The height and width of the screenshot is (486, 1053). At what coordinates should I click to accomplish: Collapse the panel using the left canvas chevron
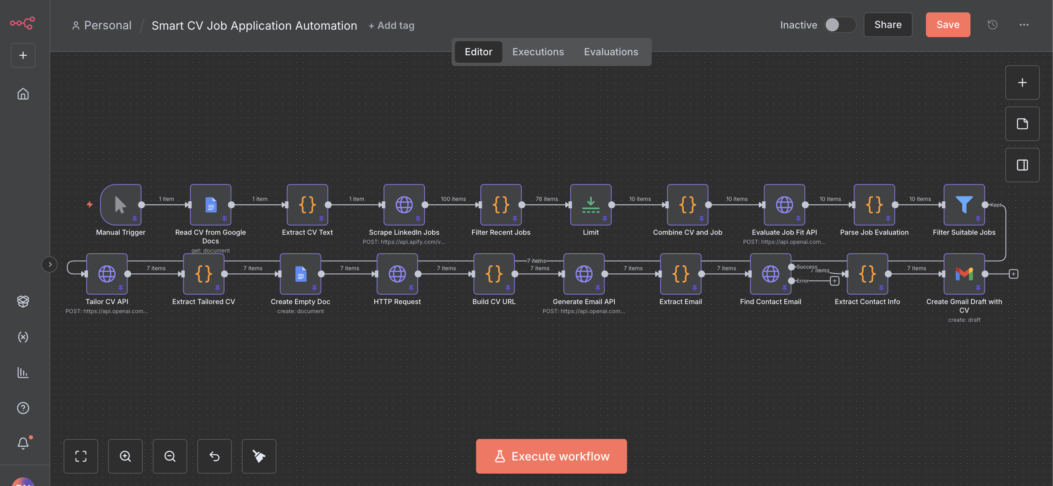pos(50,264)
